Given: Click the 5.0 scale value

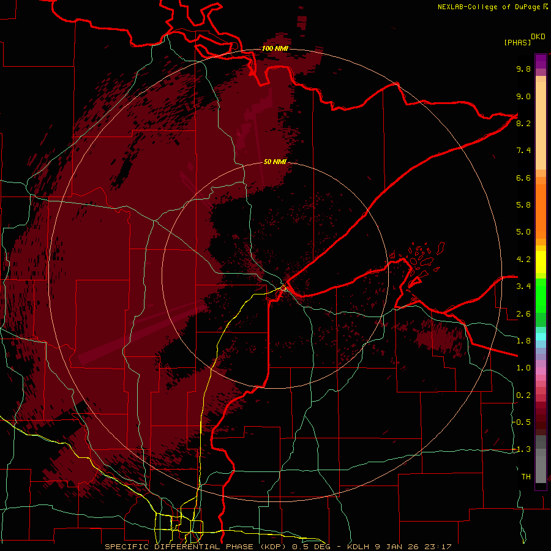Looking at the screenshot, I should pyautogui.click(x=523, y=232).
